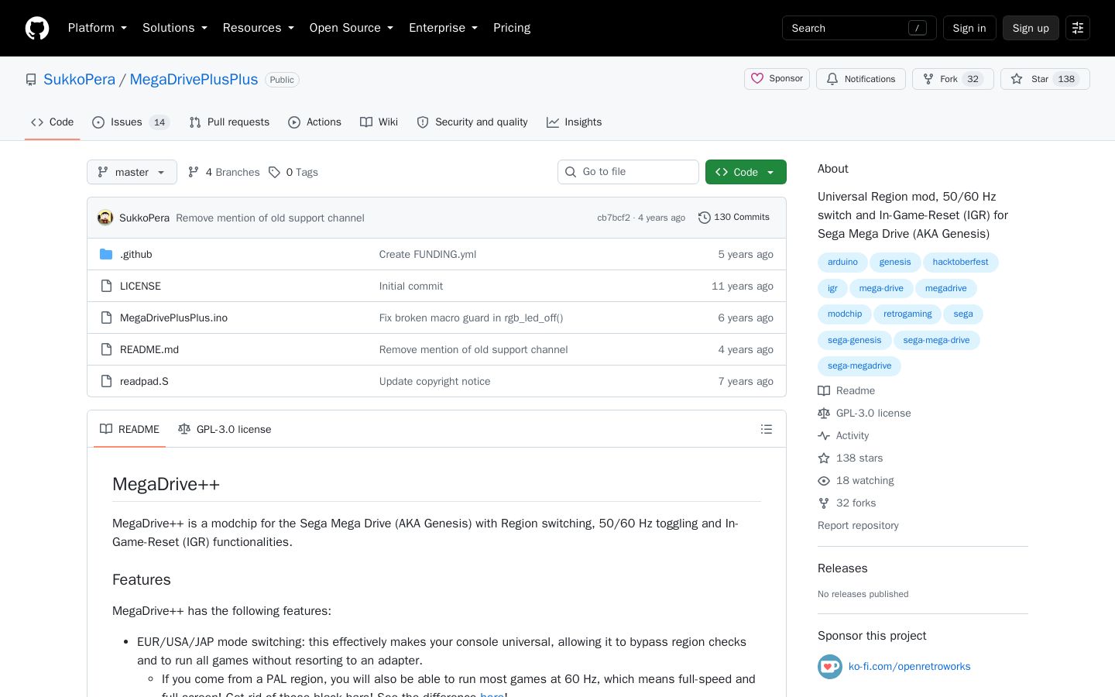
Task: Open commit cb7bcf2 hash link
Action: tap(613, 218)
